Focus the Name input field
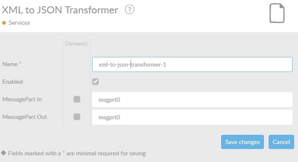 192,64
